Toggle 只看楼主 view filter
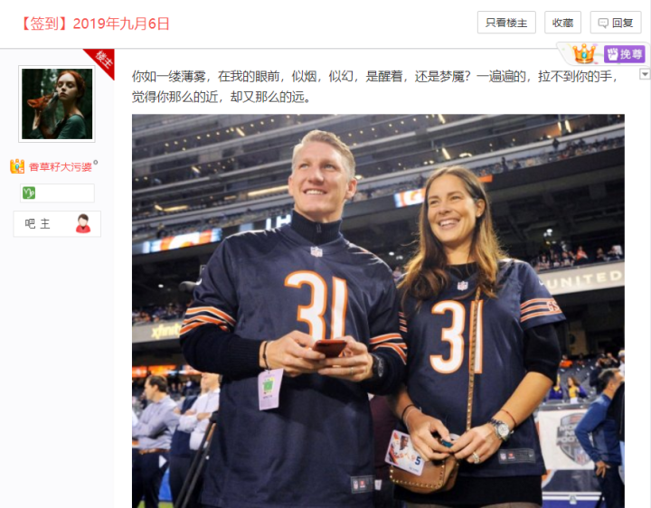 506,23
